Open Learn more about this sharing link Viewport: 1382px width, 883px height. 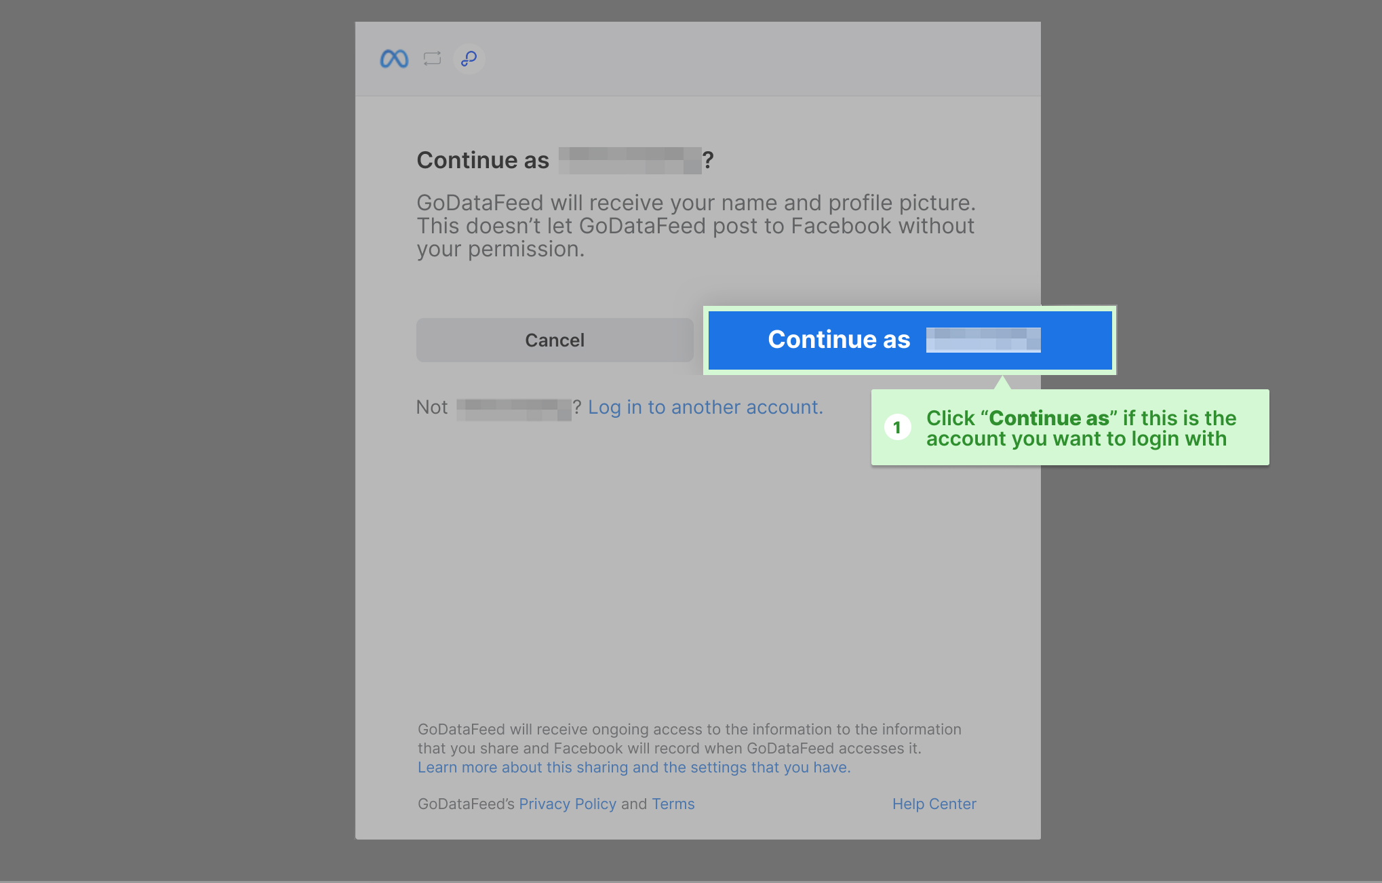click(x=634, y=767)
